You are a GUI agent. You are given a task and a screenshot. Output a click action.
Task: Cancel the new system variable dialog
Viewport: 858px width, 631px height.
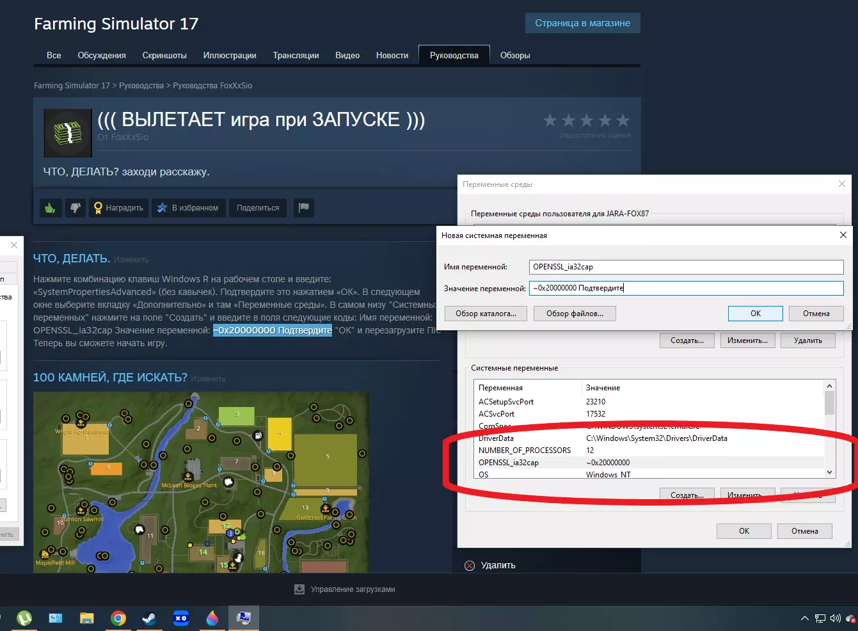point(816,314)
